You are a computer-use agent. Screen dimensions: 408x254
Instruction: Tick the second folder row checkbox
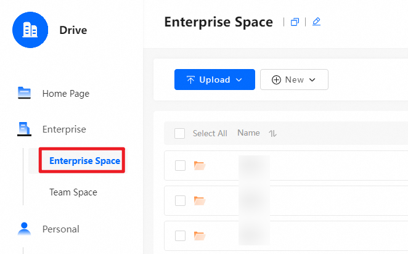click(x=180, y=200)
